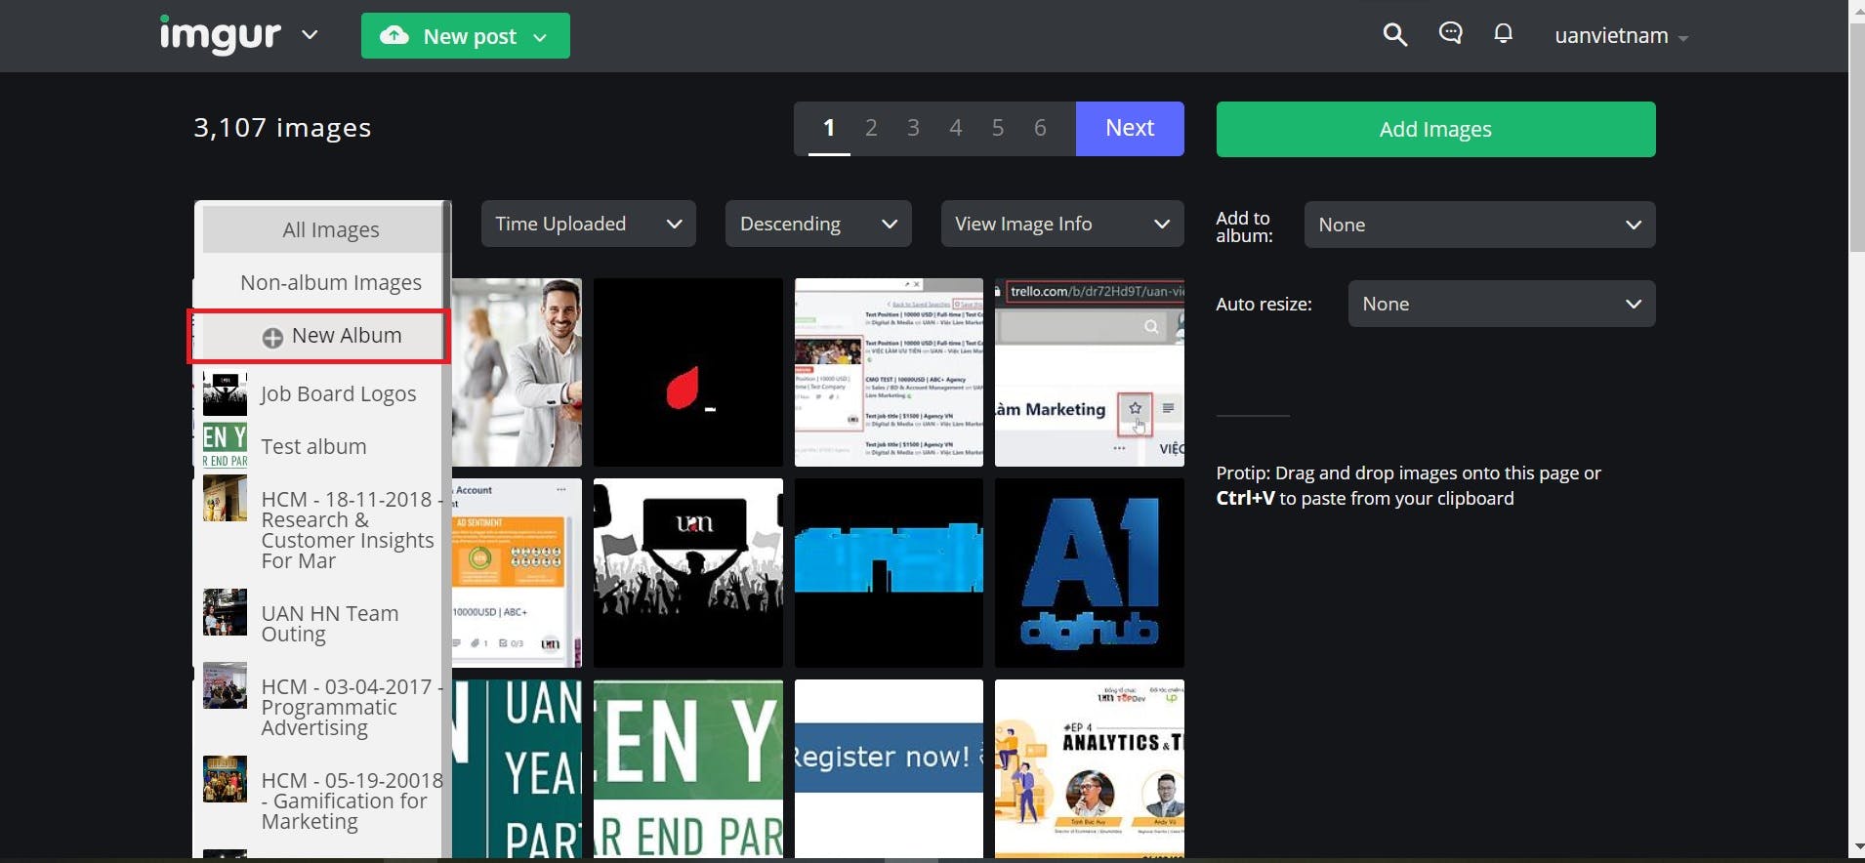Image resolution: width=1865 pixels, height=863 pixels.
Task: Select the blue blurred logo image
Action: pyautogui.click(x=889, y=573)
